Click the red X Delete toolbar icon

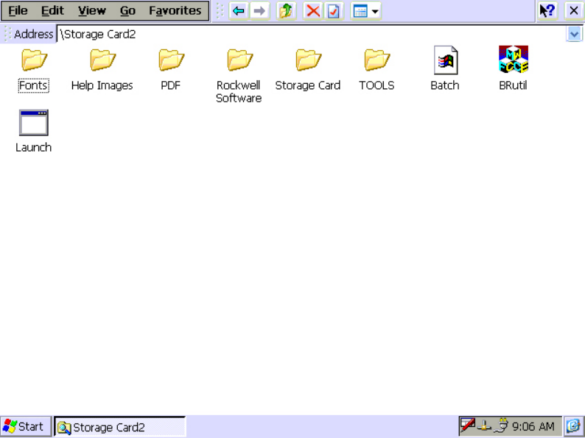(x=313, y=11)
